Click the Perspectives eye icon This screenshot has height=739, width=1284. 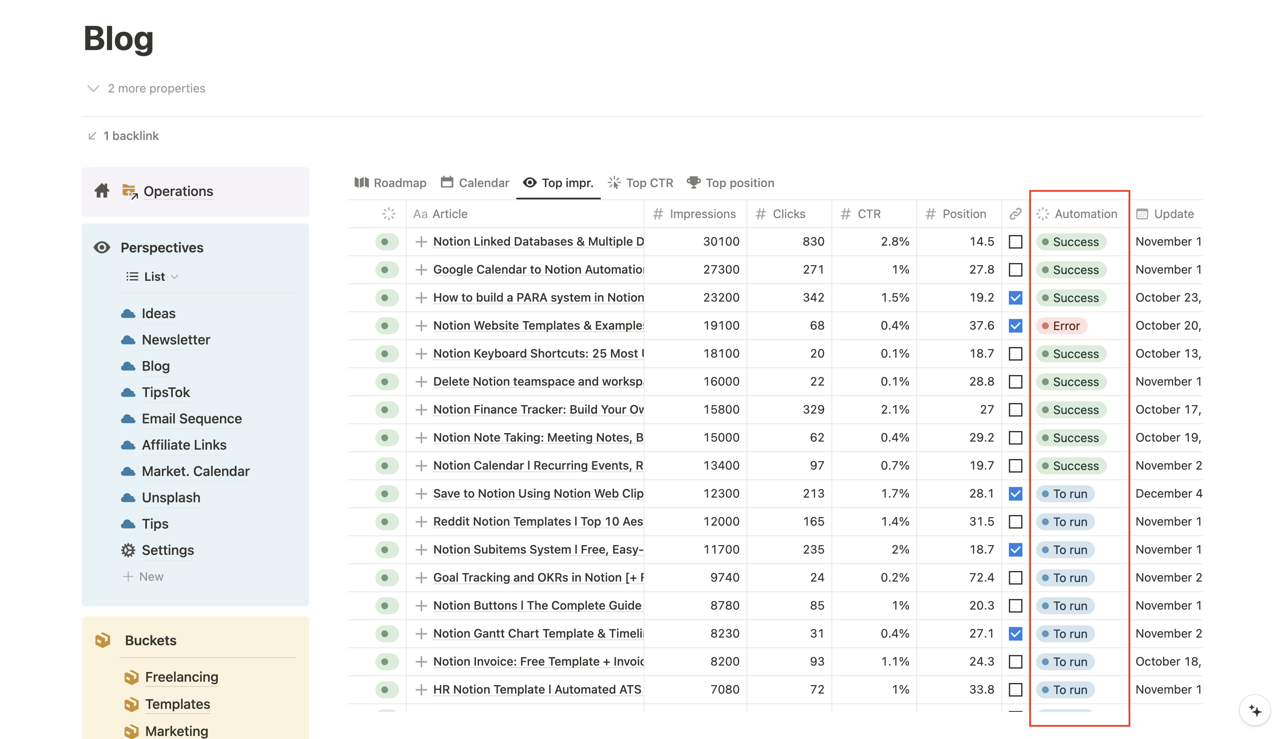tap(102, 247)
